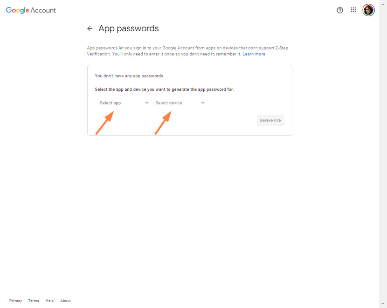Click the "App passwords" page heading

129,28
